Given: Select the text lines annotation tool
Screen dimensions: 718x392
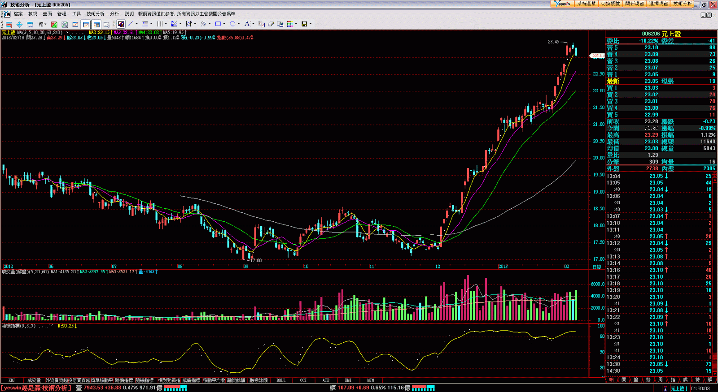Looking at the screenshot, I should pyautogui.click(x=145, y=24).
